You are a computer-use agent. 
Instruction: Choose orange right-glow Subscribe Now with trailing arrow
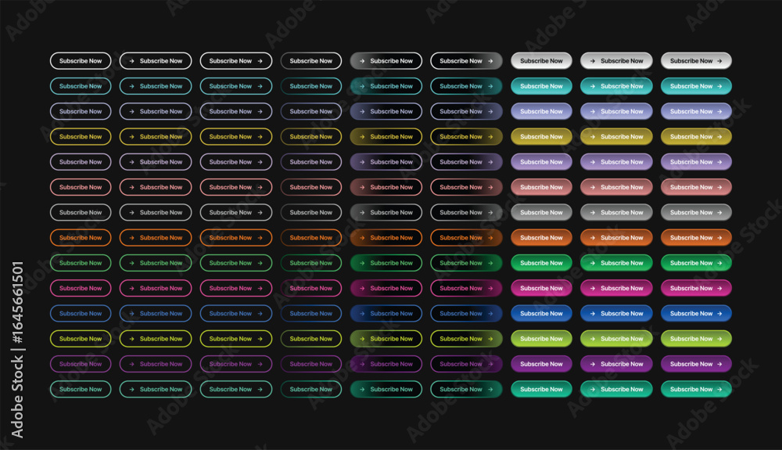[x=466, y=237]
